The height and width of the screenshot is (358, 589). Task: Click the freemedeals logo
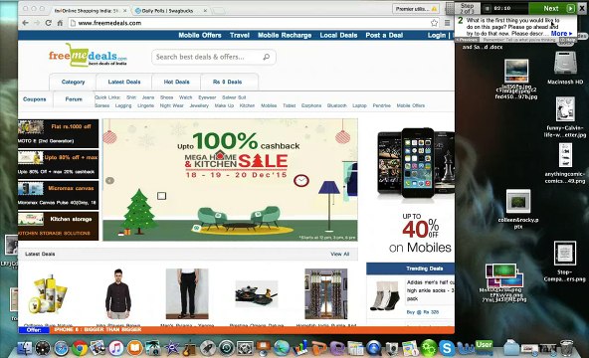(x=88, y=56)
